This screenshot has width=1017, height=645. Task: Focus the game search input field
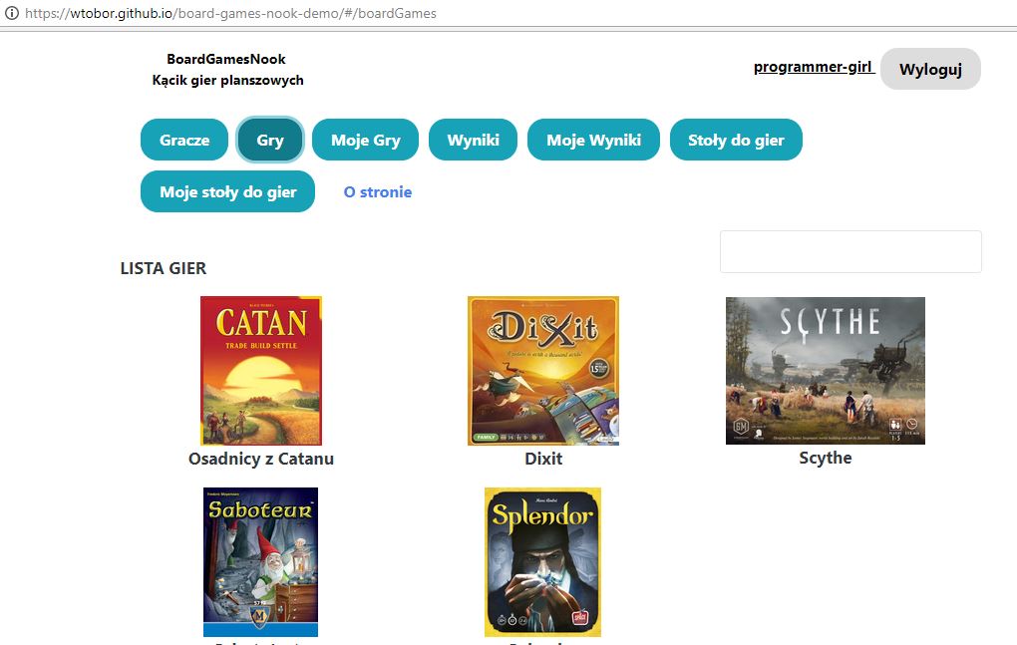pyautogui.click(x=850, y=252)
